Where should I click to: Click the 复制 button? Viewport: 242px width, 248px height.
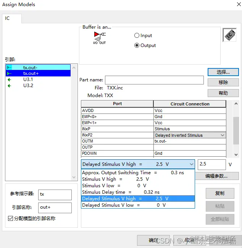coord(220,193)
